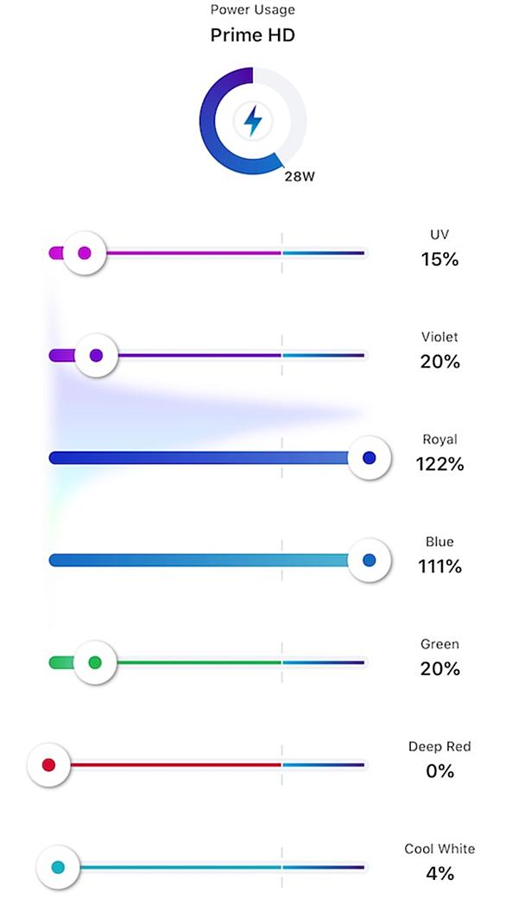Tap the Cool White 4% value
This screenshot has width=506, height=924.
click(x=440, y=873)
